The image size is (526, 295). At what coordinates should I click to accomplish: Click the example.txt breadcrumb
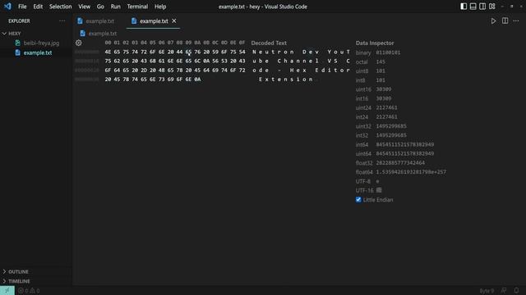pos(102,34)
